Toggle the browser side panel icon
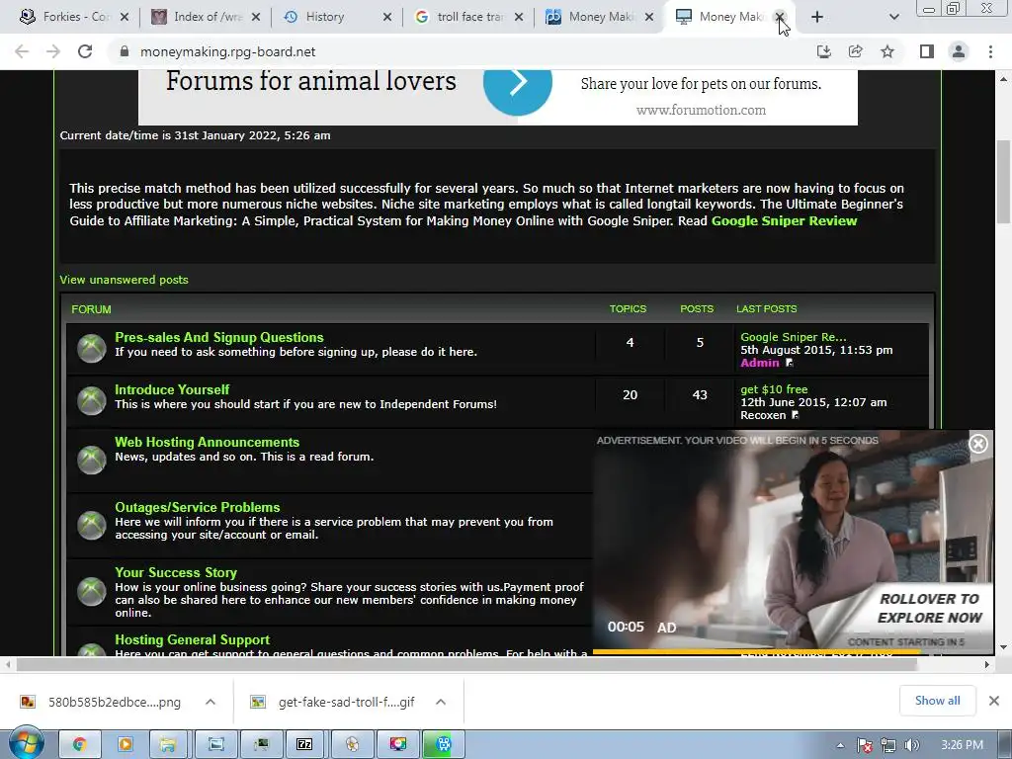 click(927, 51)
